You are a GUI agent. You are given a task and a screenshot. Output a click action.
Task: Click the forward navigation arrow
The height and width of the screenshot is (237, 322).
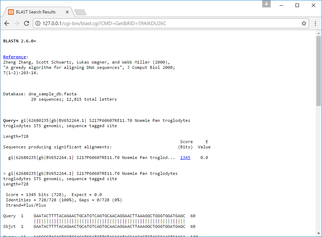17,23
